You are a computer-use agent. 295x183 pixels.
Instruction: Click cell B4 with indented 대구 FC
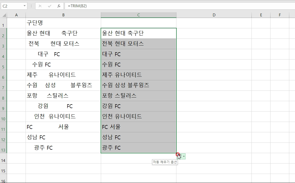63,54
